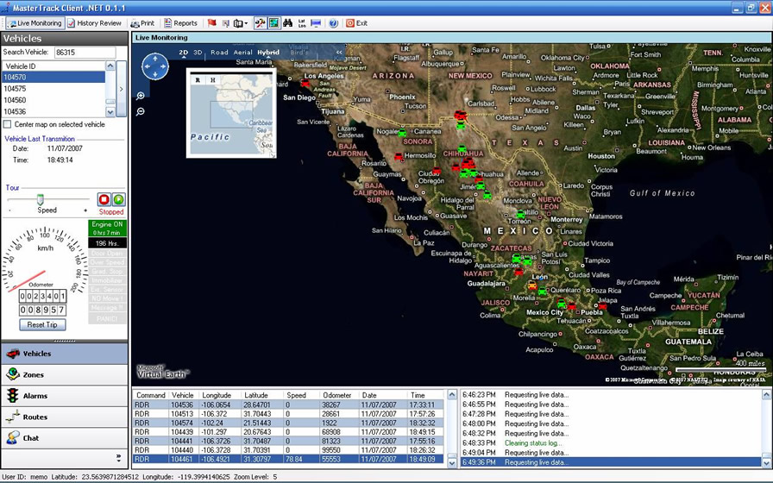Screen dimensions: 773x483
Task: Open the Routes navigation pane
Action: (65, 417)
